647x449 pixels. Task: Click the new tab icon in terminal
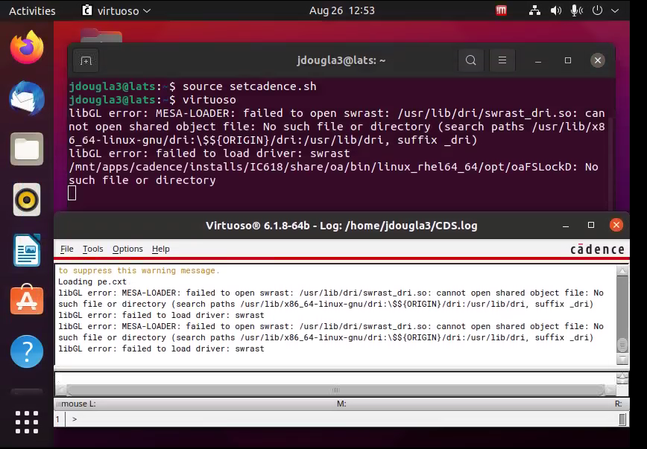86,60
